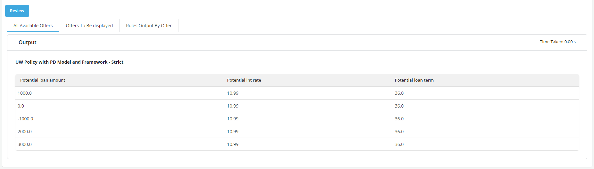Select the 1000.0 loan amount cell
This screenshot has height=169, width=594.
click(x=25, y=93)
